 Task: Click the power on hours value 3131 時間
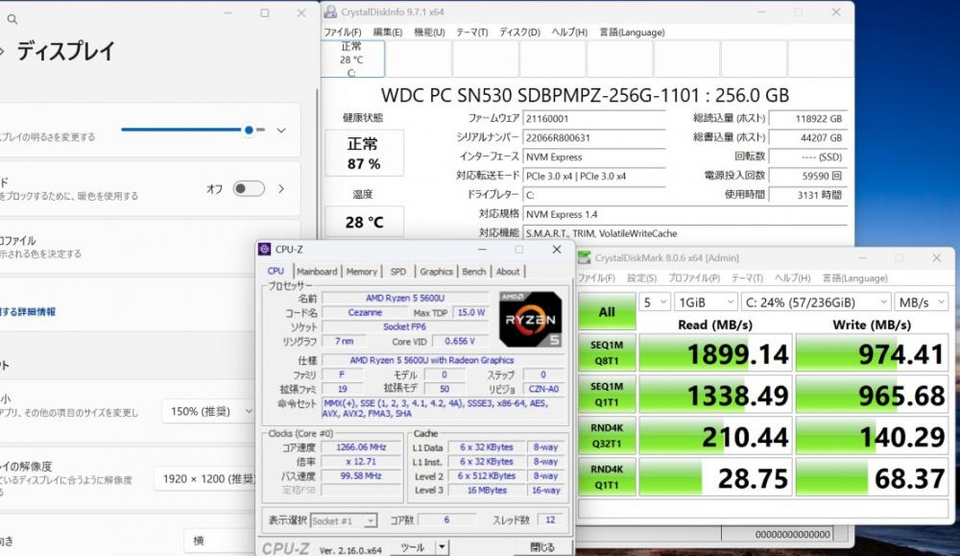(808, 195)
